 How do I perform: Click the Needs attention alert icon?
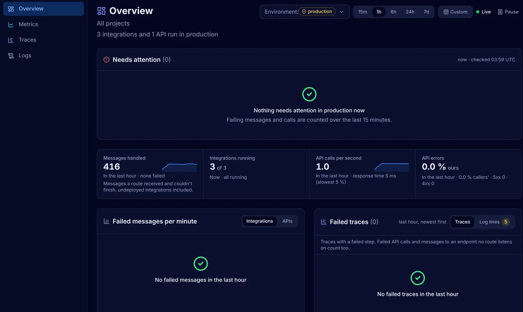click(106, 60)
